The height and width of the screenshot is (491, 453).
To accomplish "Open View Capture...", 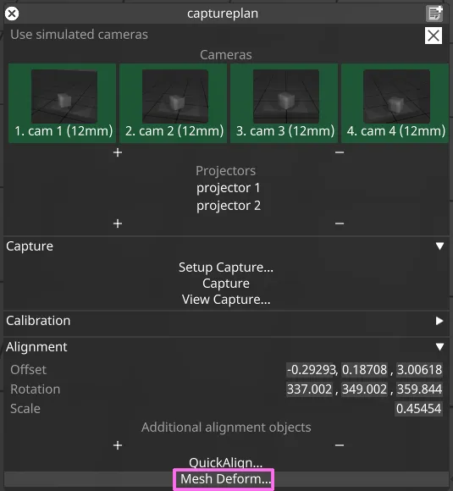I will [x=226, y=300].
